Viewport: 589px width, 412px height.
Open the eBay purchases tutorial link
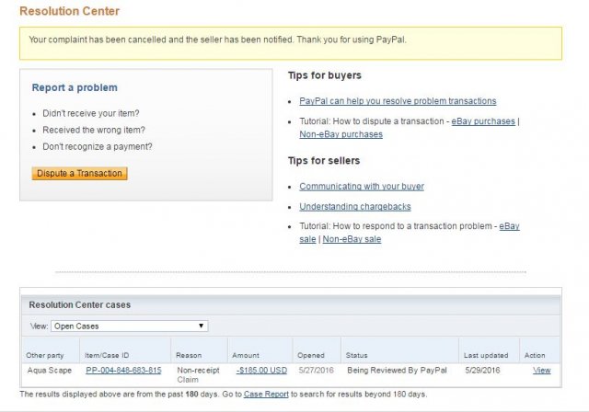[x=483, y=121]
